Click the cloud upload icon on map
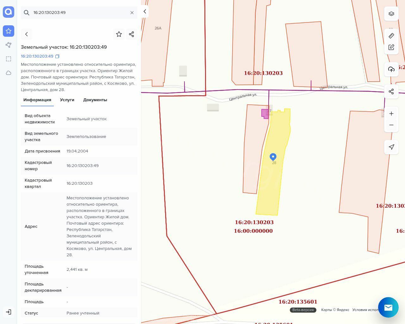Screen dimensions: 405x324 point(391,70)
